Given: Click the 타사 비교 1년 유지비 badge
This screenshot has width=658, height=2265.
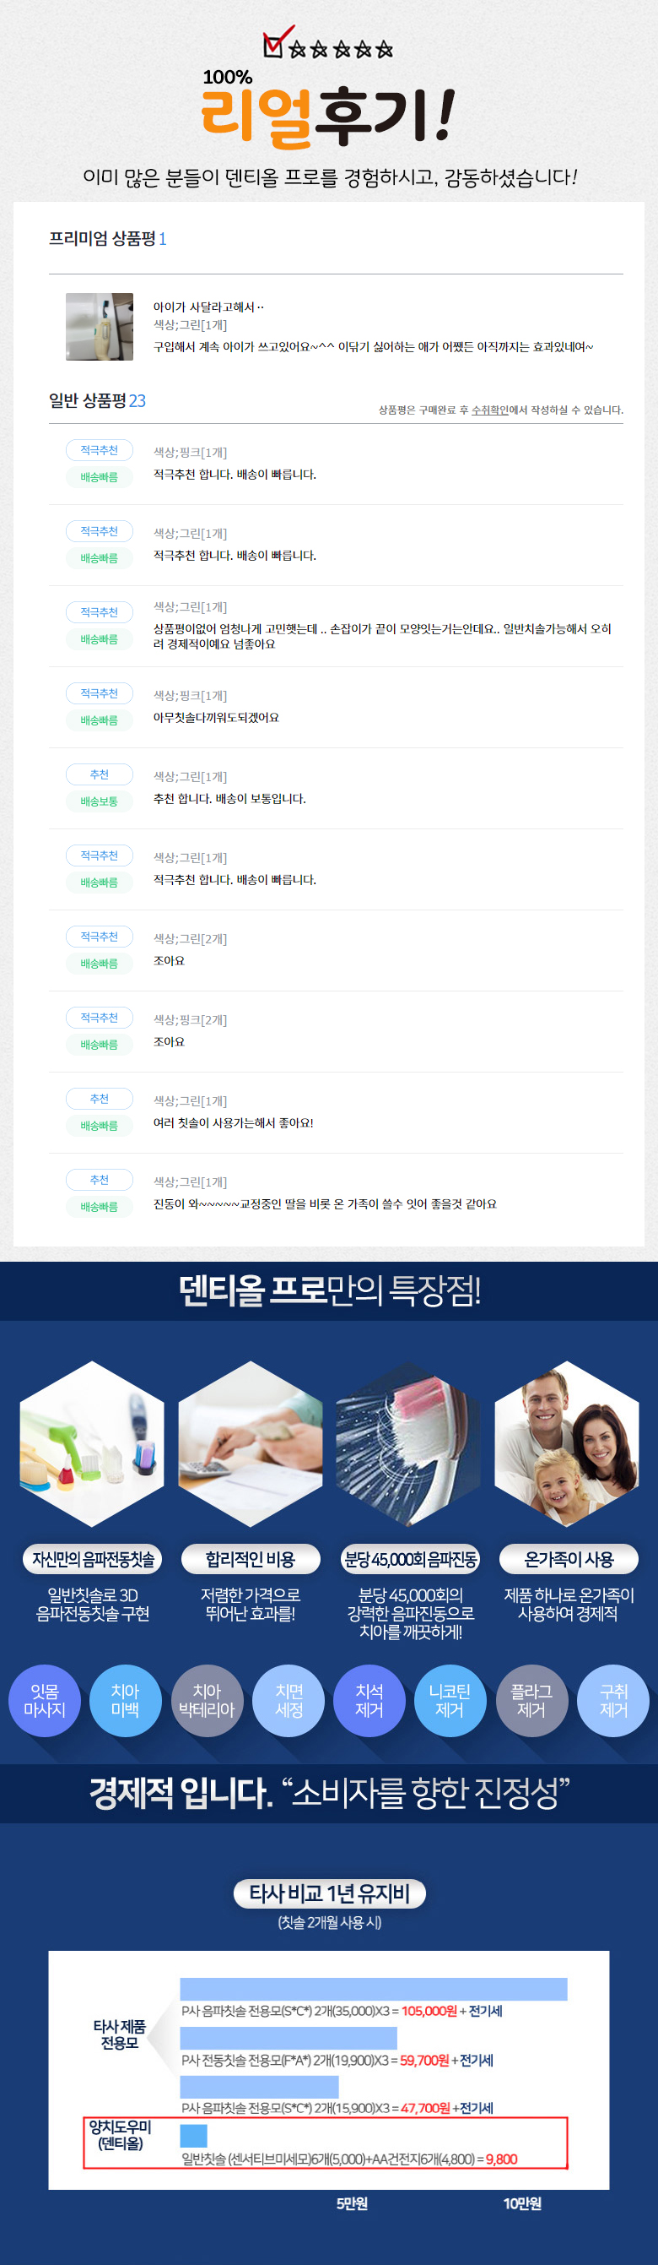Looking at the screenshot, I should [330, 1893].
